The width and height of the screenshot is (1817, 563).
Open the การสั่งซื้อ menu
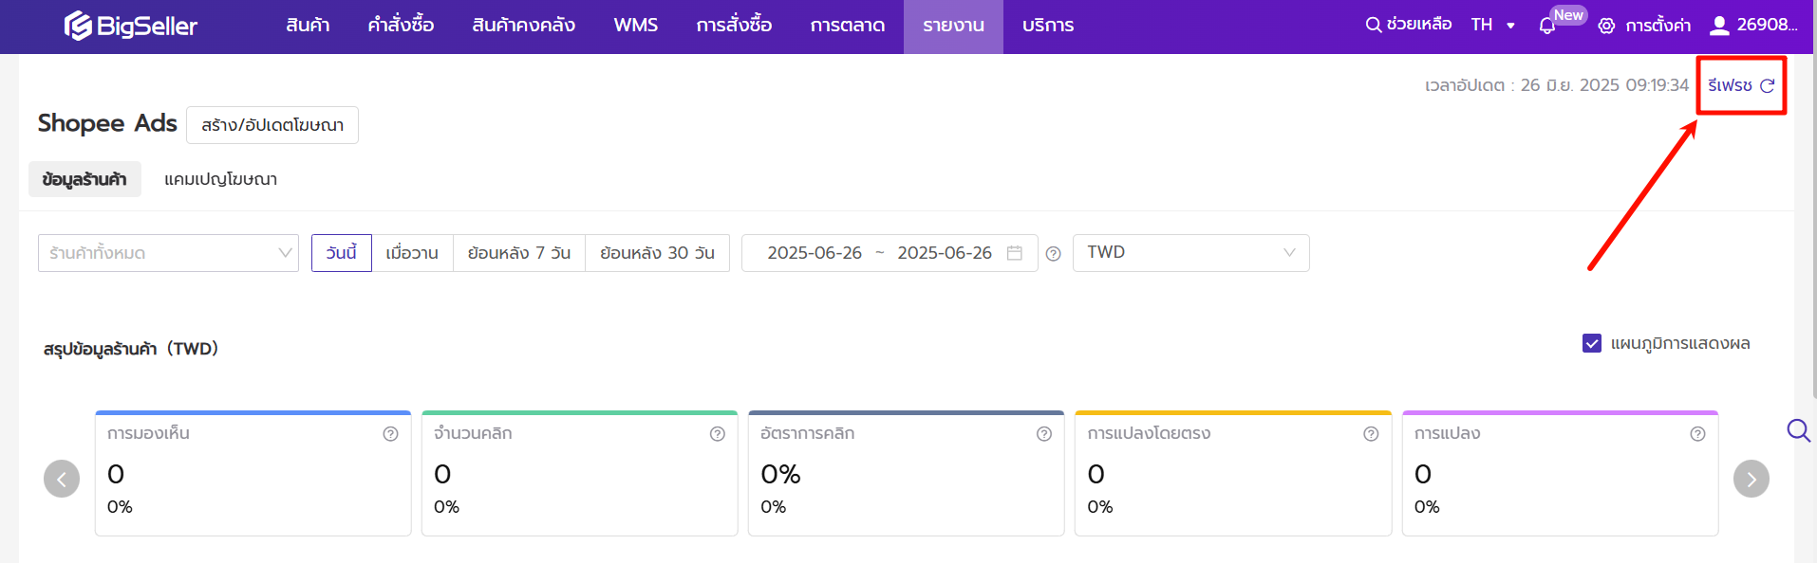click(734, 26)
